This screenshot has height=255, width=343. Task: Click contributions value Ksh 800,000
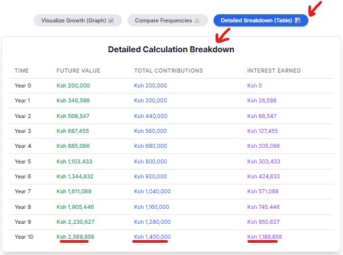[150, 161]
